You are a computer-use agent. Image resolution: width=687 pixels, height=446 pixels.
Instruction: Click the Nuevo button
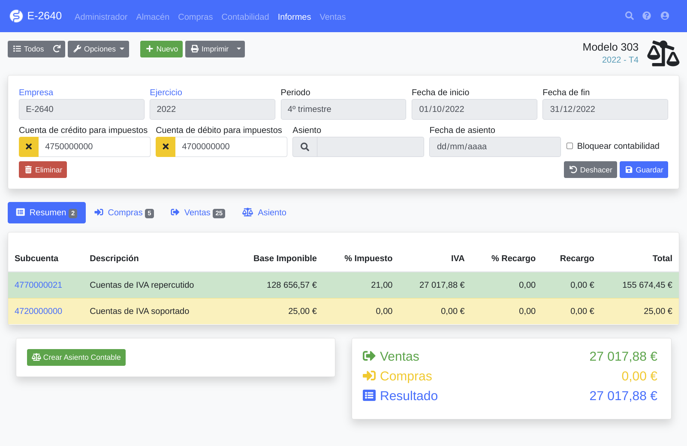pos(161,49)
